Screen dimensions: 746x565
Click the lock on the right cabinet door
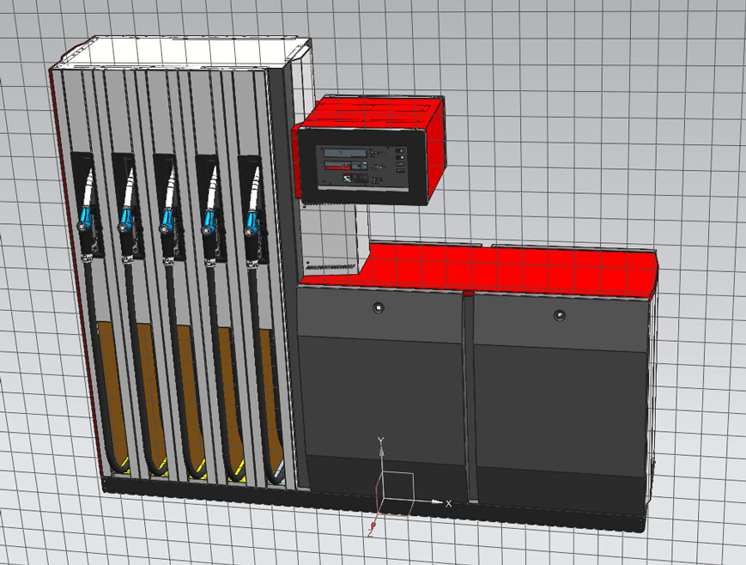[560, 315]
